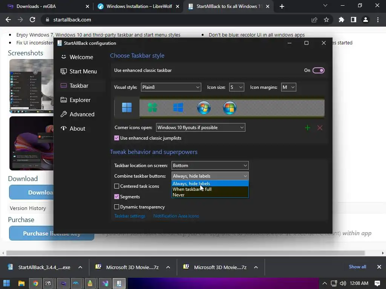Collapse the Combine taskbar buttons dropdown
Screen dimensions: 386x289
(x=210, y=176)
